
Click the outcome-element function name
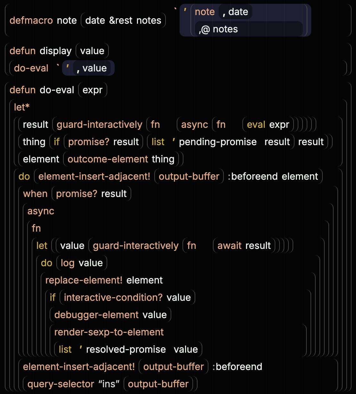[108, 159]
